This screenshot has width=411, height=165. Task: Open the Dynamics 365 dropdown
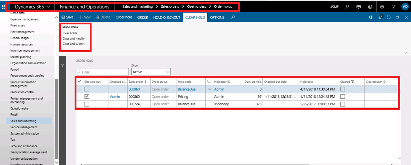click(x=32, y=7)
